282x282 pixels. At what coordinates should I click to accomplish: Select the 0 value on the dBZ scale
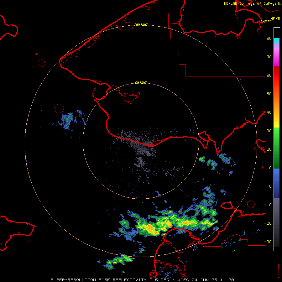270,186
